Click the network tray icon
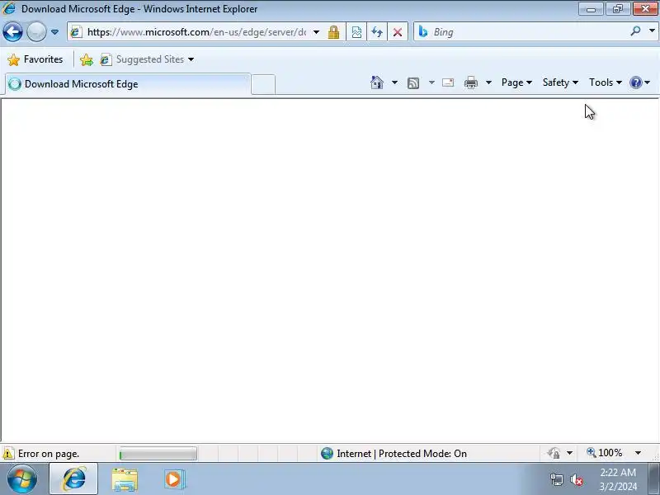 point(556,479)
